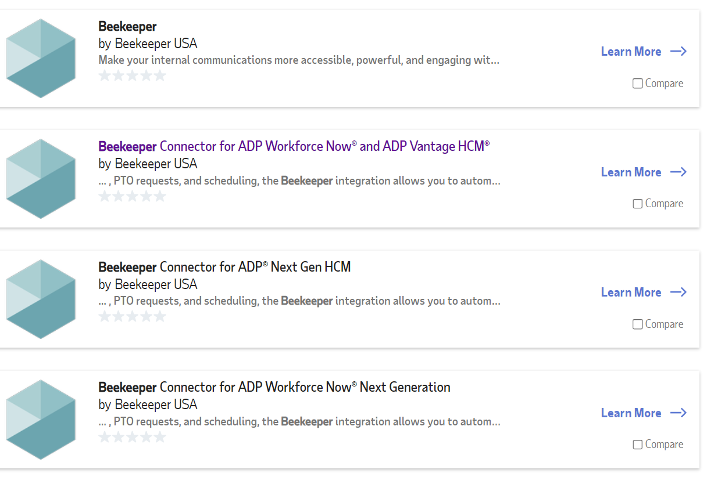Tick Compare checkbox for ADP Next Gen HCM connector

638,324
